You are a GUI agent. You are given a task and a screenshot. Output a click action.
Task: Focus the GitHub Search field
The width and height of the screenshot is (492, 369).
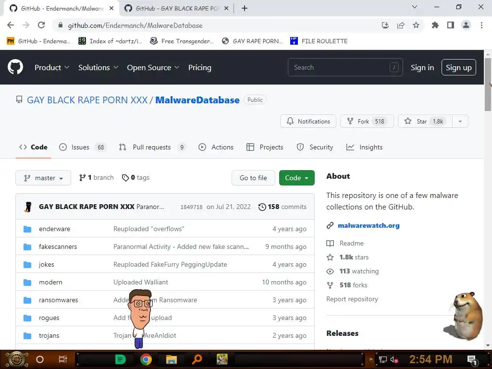click(x=345, y=67)
